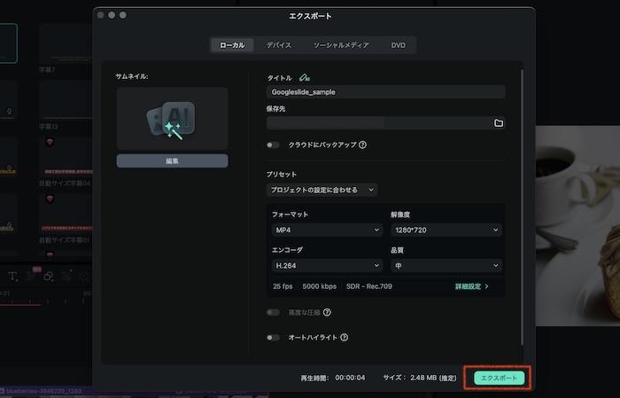
Task: Open help icon for オートハイライト
Action: [x=345, y=338]
